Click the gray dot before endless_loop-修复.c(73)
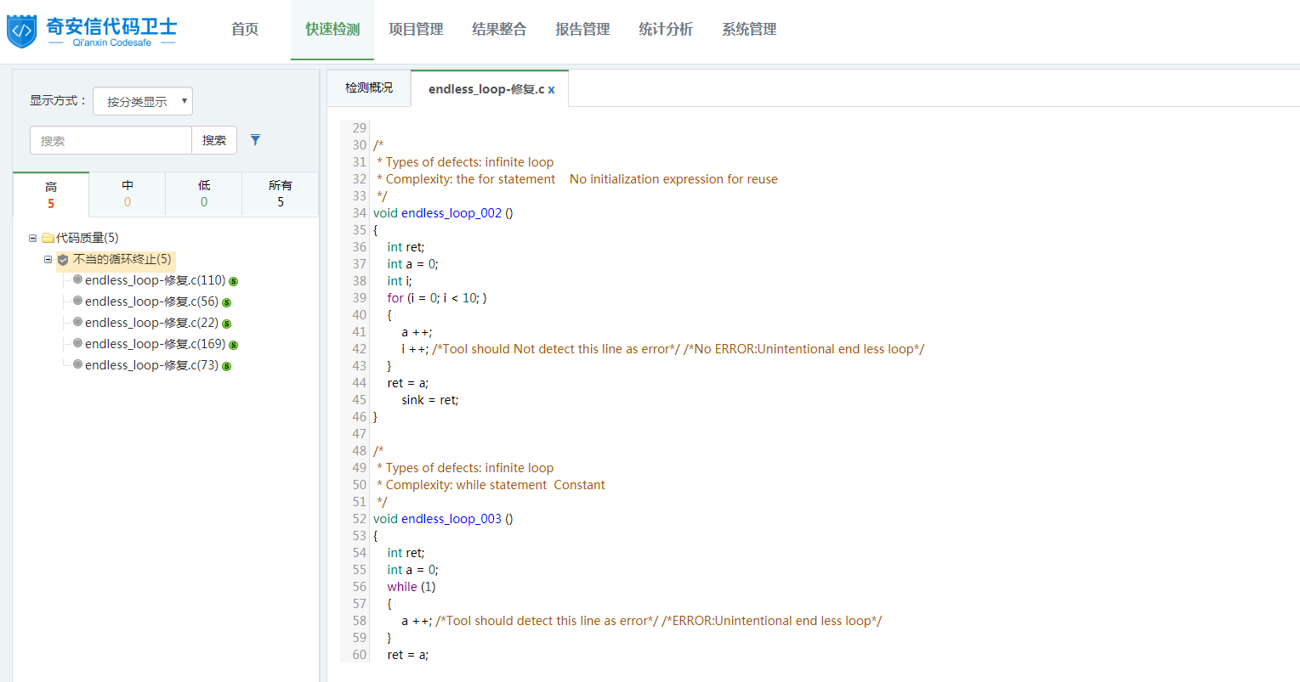Screen dimensions: 1300x682 [x=77, y=364]
